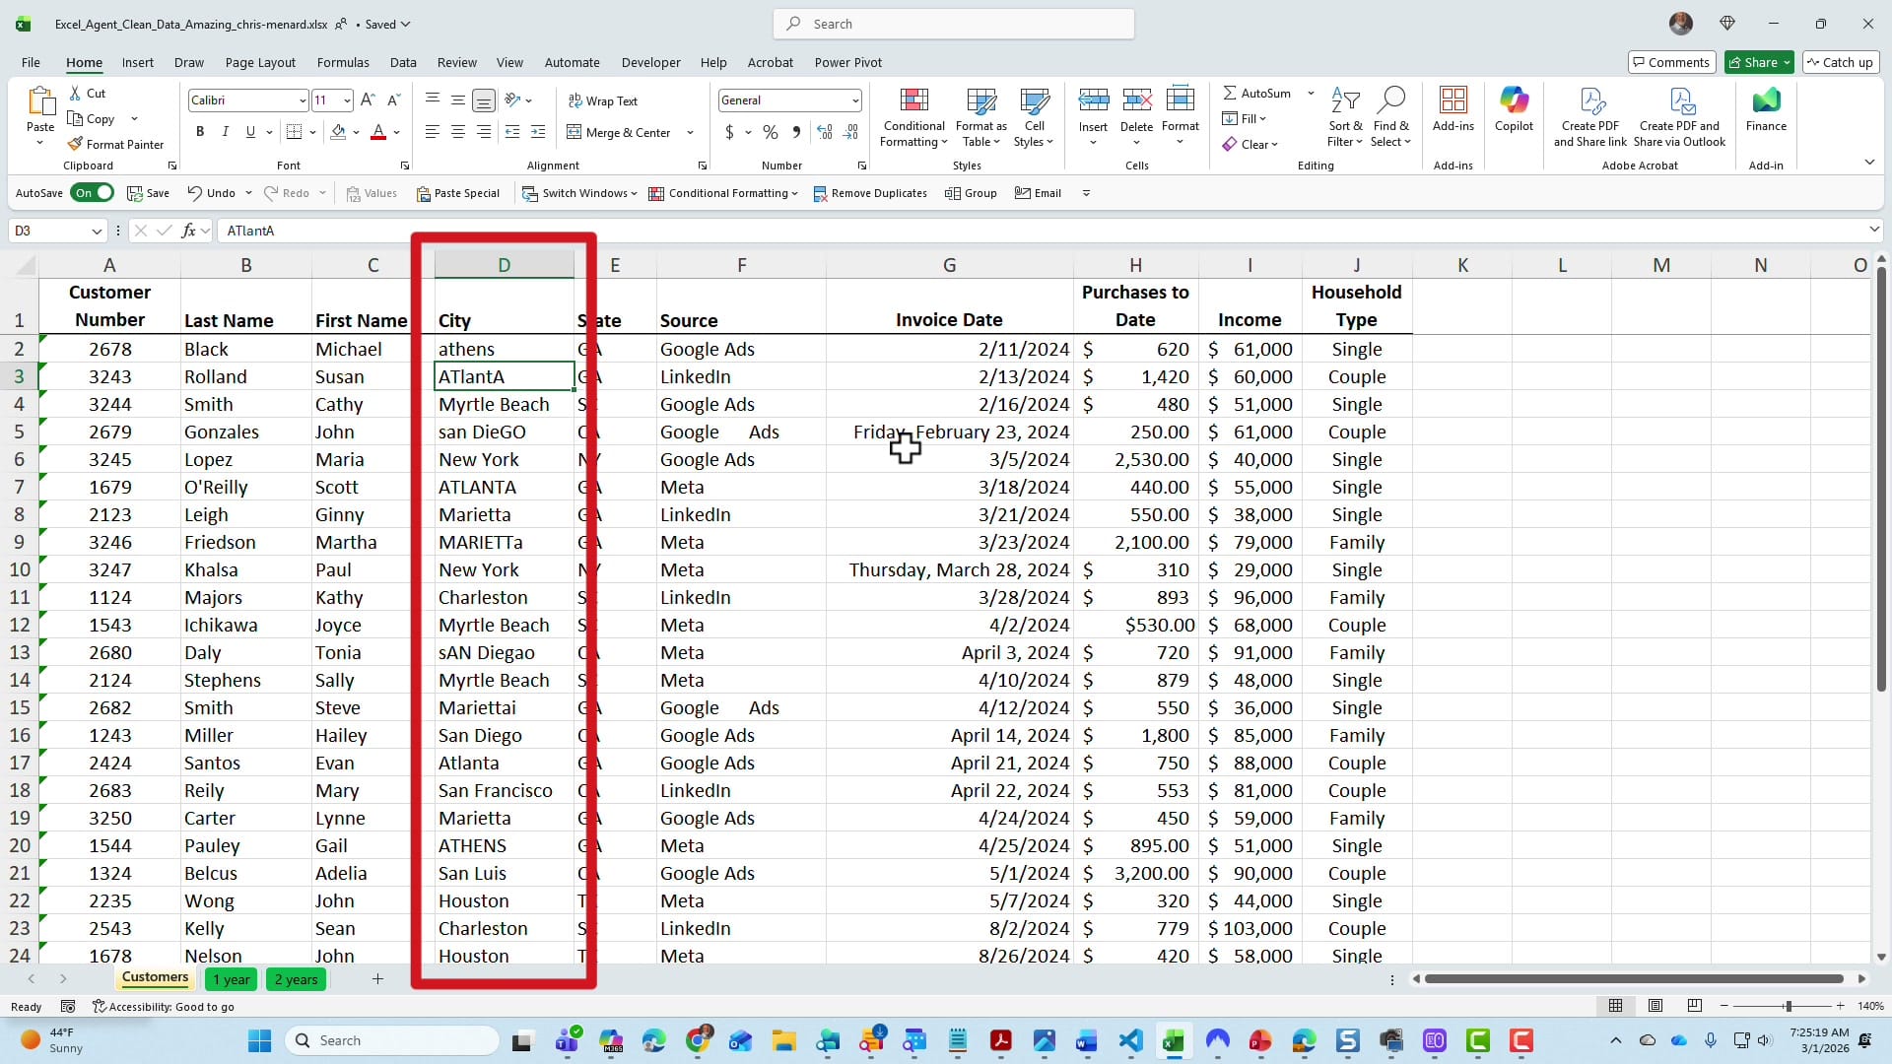
Task: Click Increase Decimal icon
Action: [825, 131]
